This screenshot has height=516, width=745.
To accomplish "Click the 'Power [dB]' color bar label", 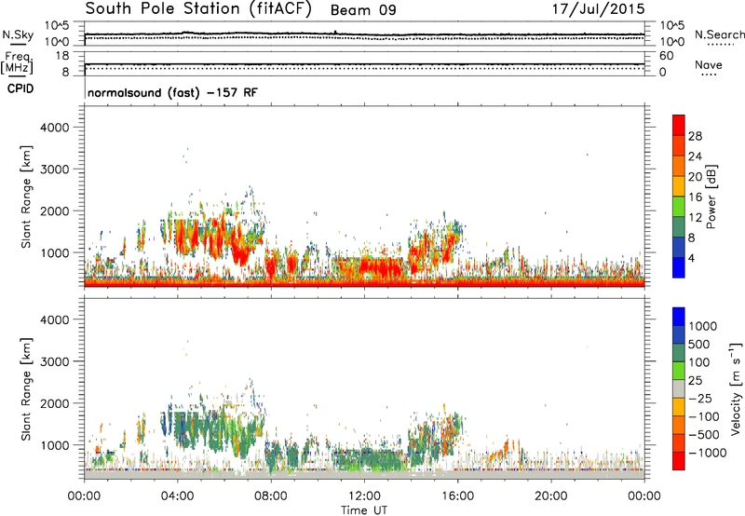I will 711,197.
